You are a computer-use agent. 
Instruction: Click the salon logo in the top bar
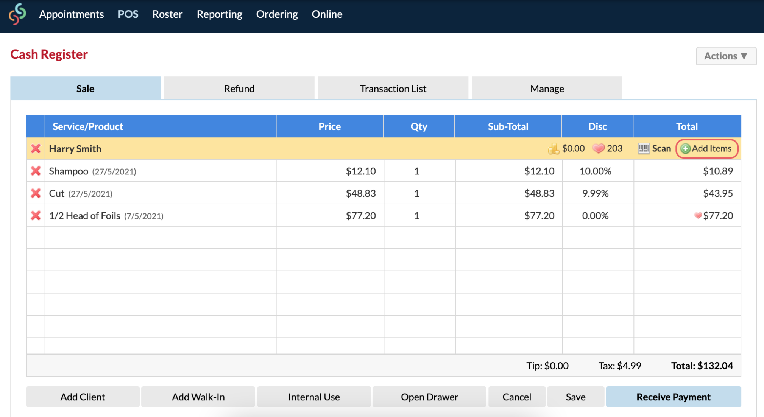17,14
